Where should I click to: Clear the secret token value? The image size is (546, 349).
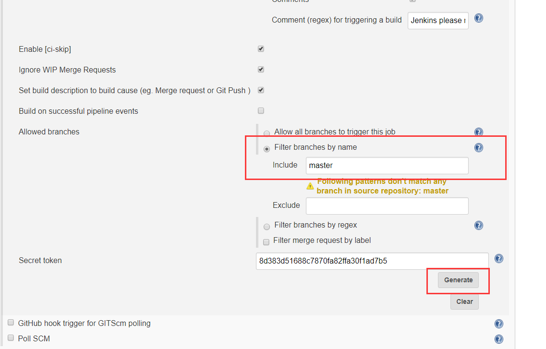pos(464,301)
